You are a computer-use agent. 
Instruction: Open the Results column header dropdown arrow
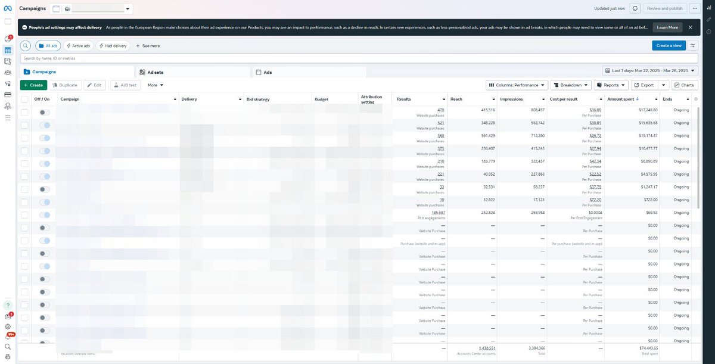[444, 99]
